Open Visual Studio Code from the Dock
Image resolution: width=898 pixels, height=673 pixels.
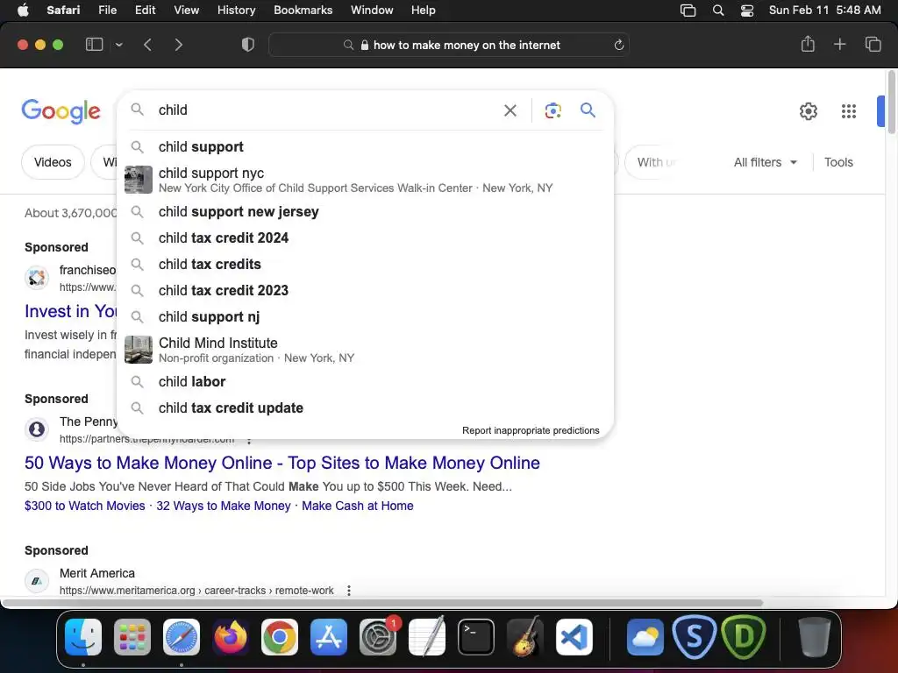click(x=574, y=637)
